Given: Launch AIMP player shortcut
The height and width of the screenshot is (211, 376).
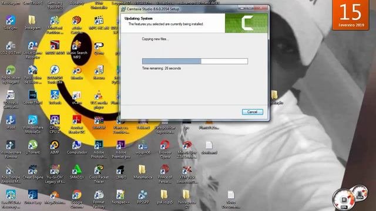Looking at the screenshot, I should click(x=55, y=147).
